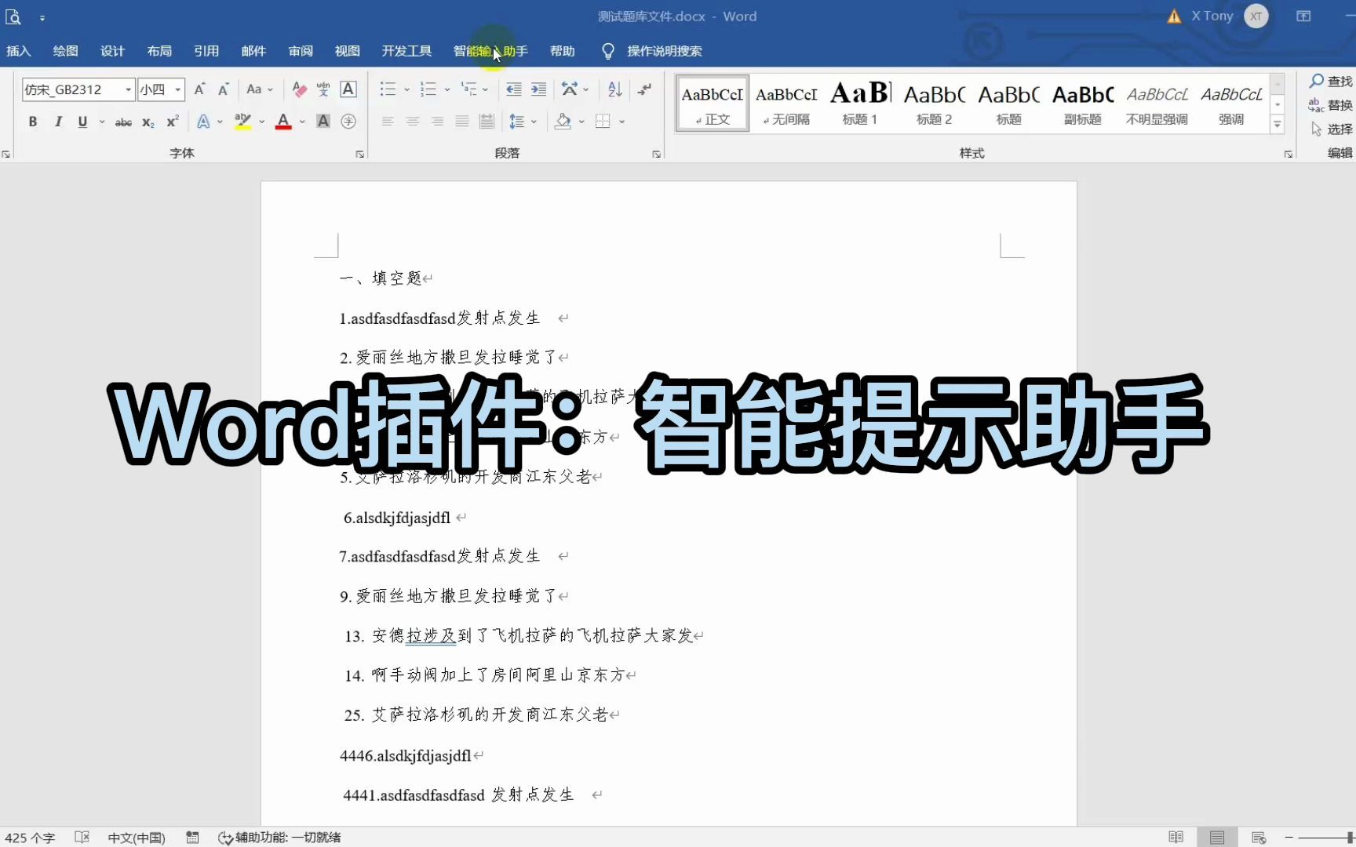Toggle superscript formatting
Viewport: 1356px width, 847px height.
171,122
